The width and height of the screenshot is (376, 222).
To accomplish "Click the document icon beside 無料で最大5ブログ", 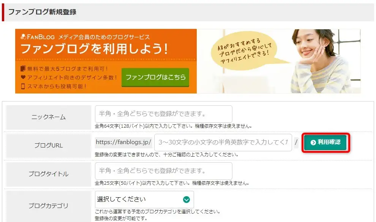I will click(x=23, y=69).
